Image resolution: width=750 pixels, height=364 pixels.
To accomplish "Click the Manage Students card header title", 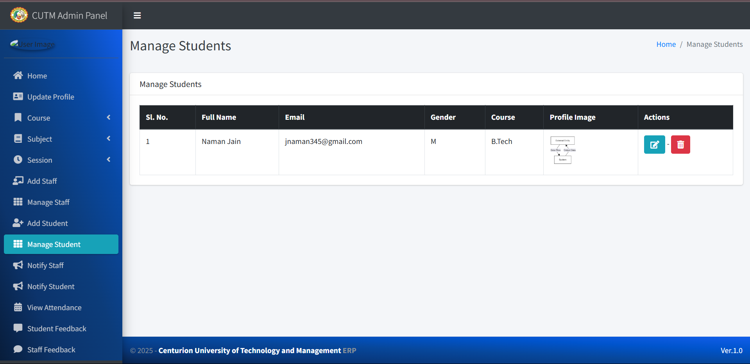I will tap(170, 84).
